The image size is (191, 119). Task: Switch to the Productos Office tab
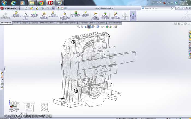(x=47, y=23)
